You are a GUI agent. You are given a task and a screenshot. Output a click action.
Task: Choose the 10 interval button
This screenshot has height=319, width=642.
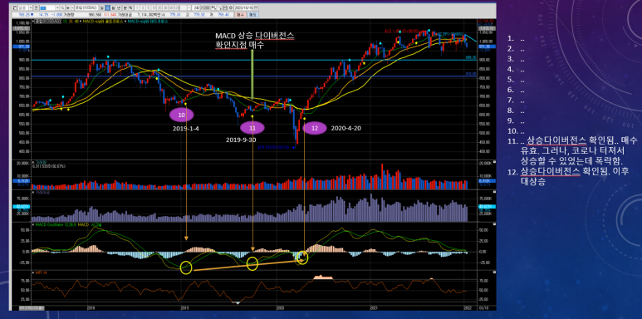[154, 7]
